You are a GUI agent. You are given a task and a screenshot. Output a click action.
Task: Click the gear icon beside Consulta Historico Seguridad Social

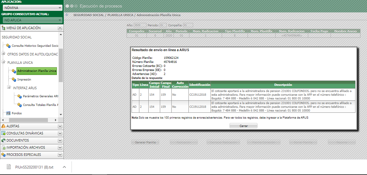8,46
